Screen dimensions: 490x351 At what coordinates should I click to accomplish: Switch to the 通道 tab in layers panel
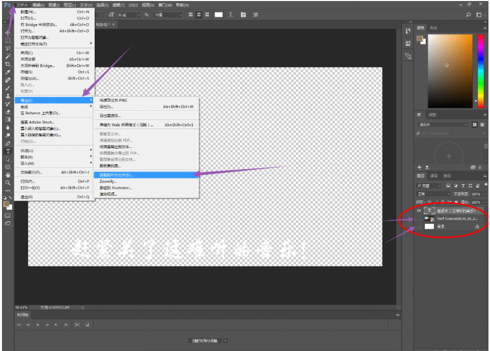[434, 175]
